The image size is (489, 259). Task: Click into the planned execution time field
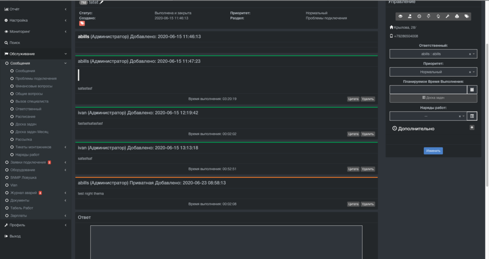coord(428,90)
